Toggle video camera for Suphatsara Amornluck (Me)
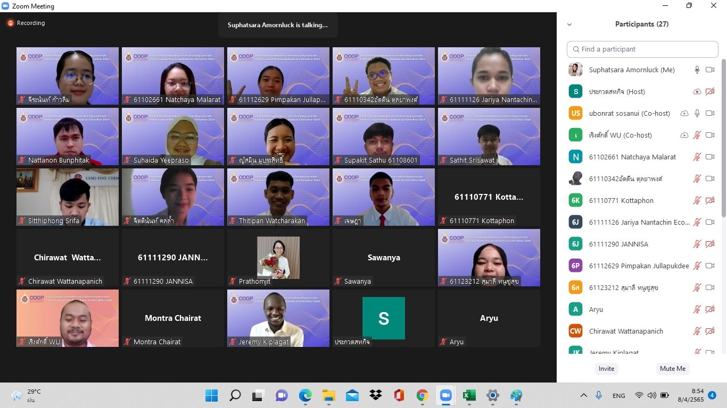Image resolution: width=727 pixels, height=408 pixels. coord(709,70)
